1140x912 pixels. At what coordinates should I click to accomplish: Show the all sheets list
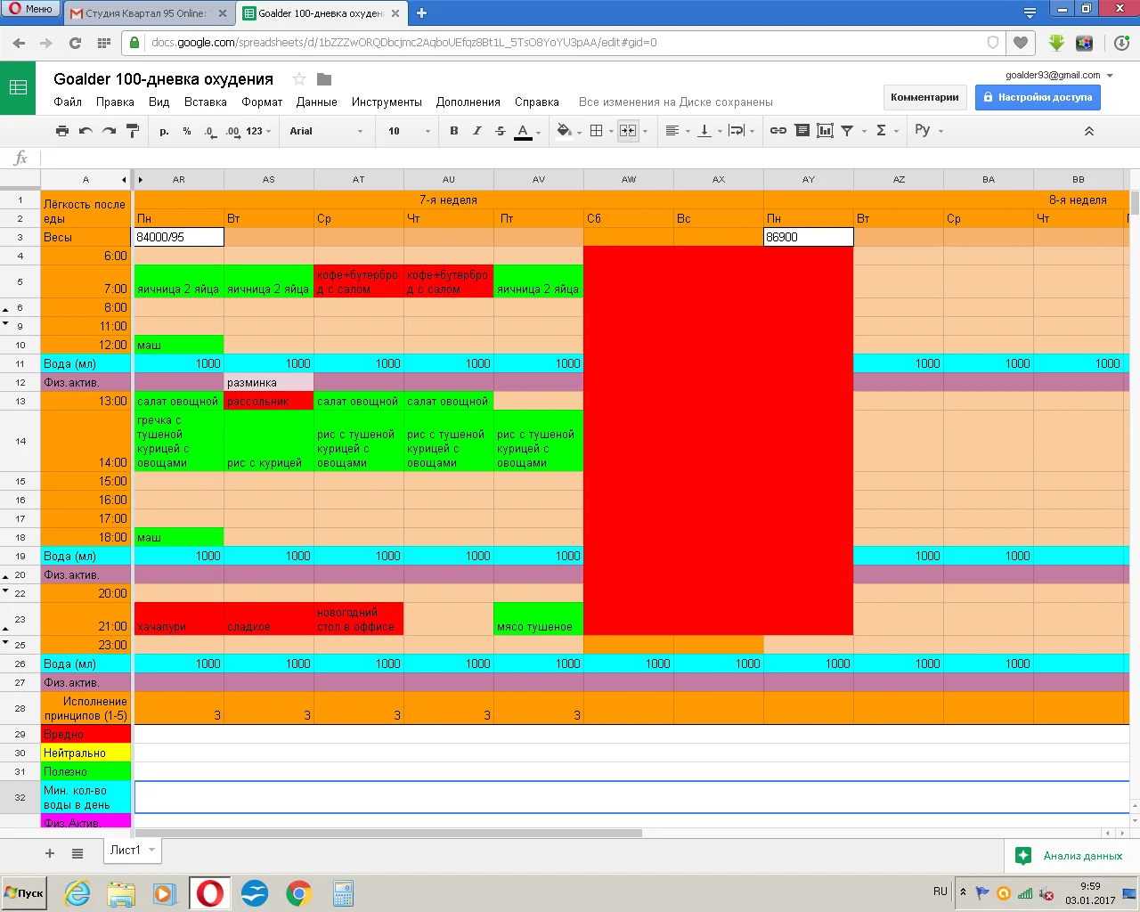click(x=77, y=853)
